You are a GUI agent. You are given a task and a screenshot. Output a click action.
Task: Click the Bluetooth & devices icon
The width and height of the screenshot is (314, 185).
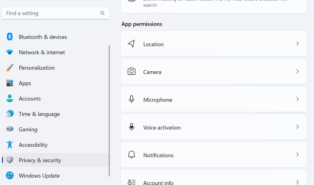point(10,37)
